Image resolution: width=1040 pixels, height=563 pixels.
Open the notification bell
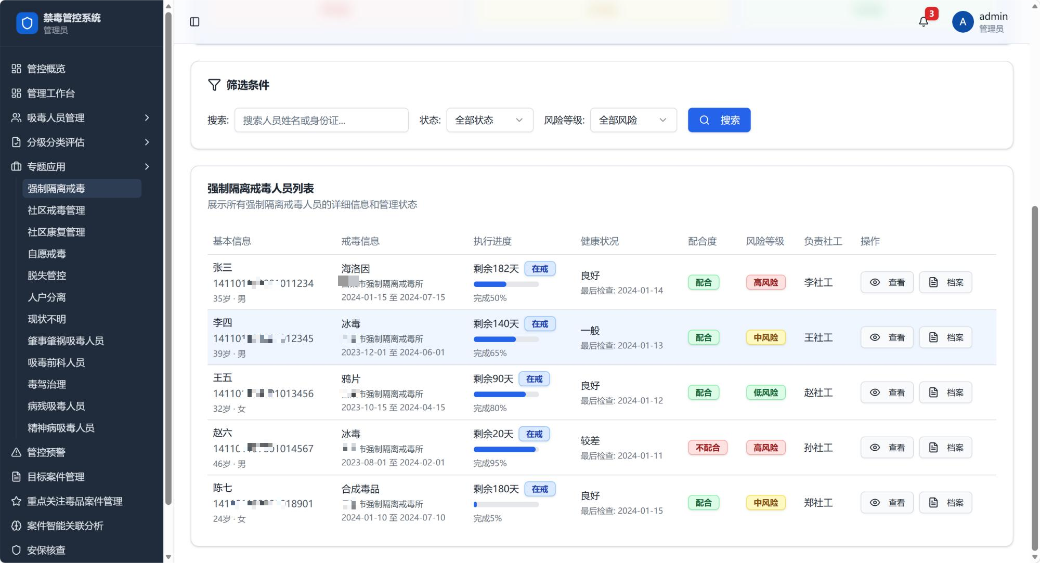point(924,22)
